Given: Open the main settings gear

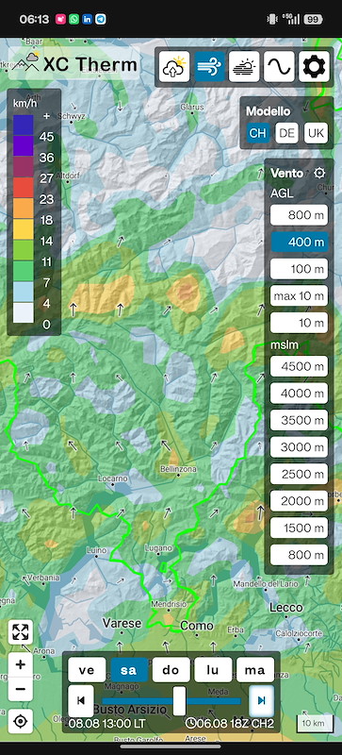Looking at the screenshot, I should [314, 67].
